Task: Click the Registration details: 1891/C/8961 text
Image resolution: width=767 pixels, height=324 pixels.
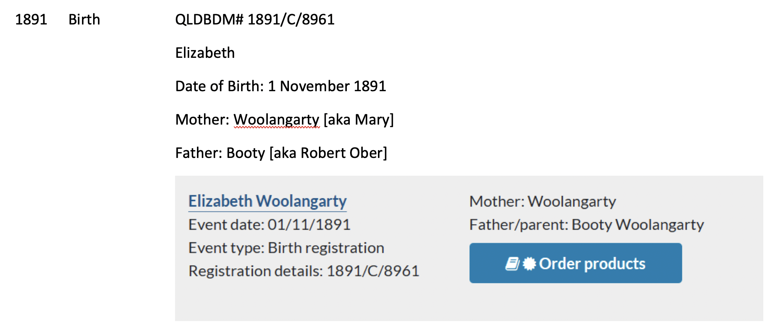Action: point(304,271)
